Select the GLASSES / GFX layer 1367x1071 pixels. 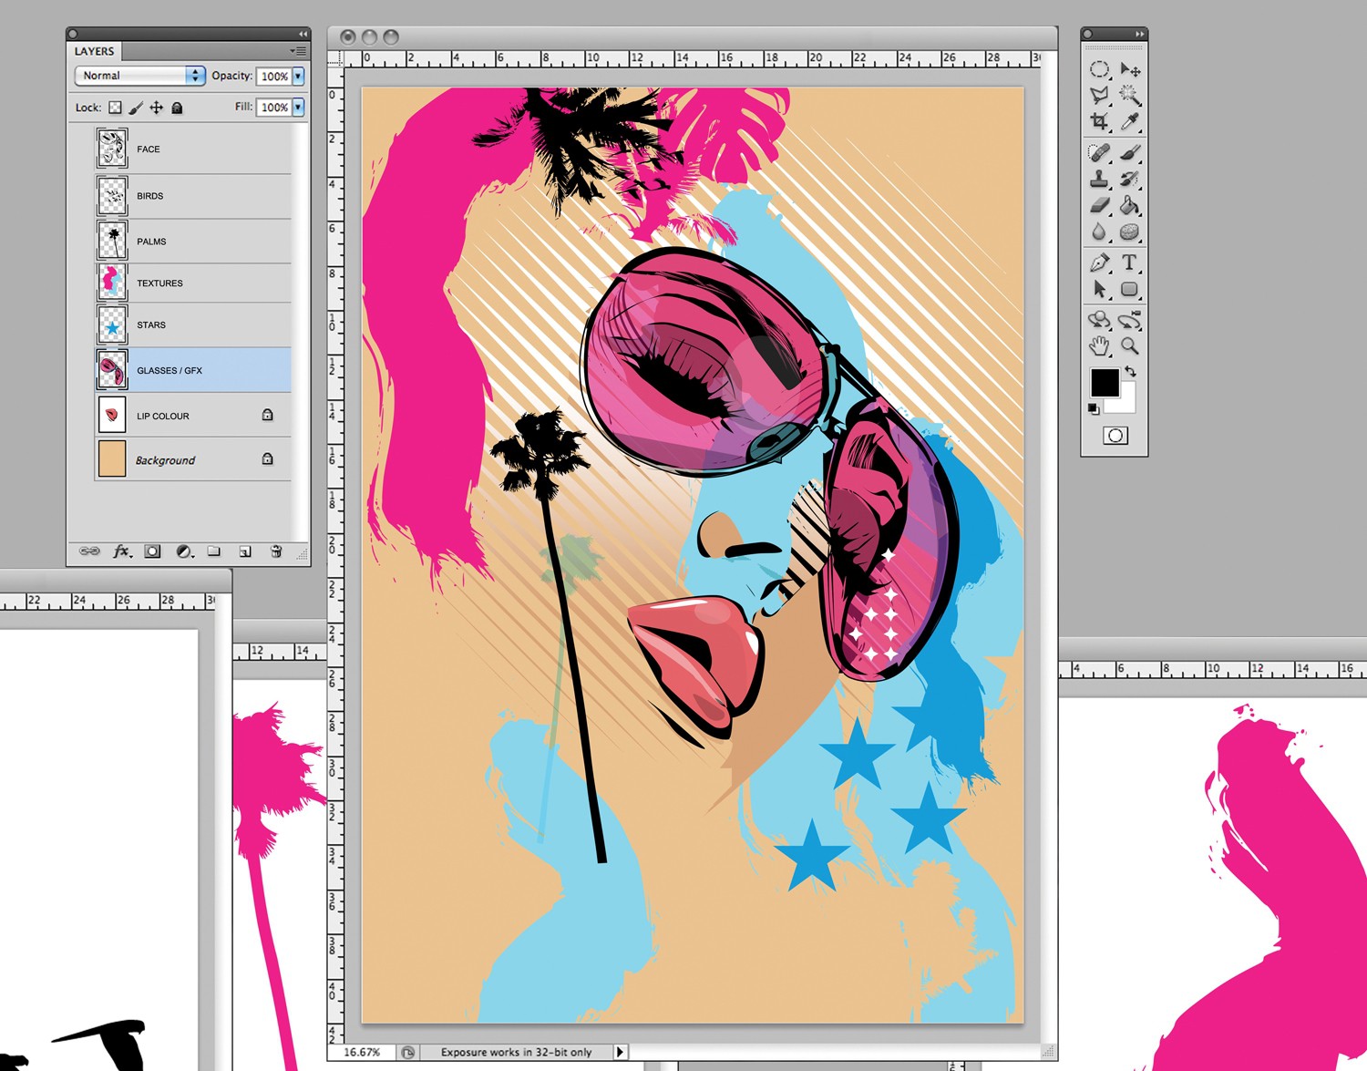click(x=193, y=370)
